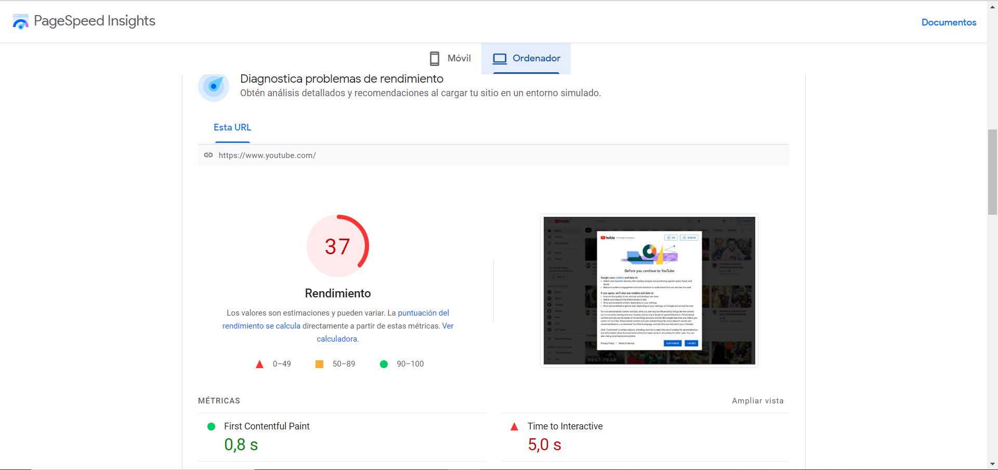Image resolution: width=998 pixels, height=470 pixels.
Task: Click 'Diagnostica problemas de rendimiento' heading
Action: click(342, 79)
